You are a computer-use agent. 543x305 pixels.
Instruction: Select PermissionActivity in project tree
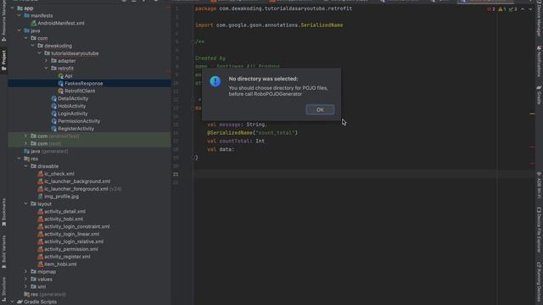[x=79, y=121]
